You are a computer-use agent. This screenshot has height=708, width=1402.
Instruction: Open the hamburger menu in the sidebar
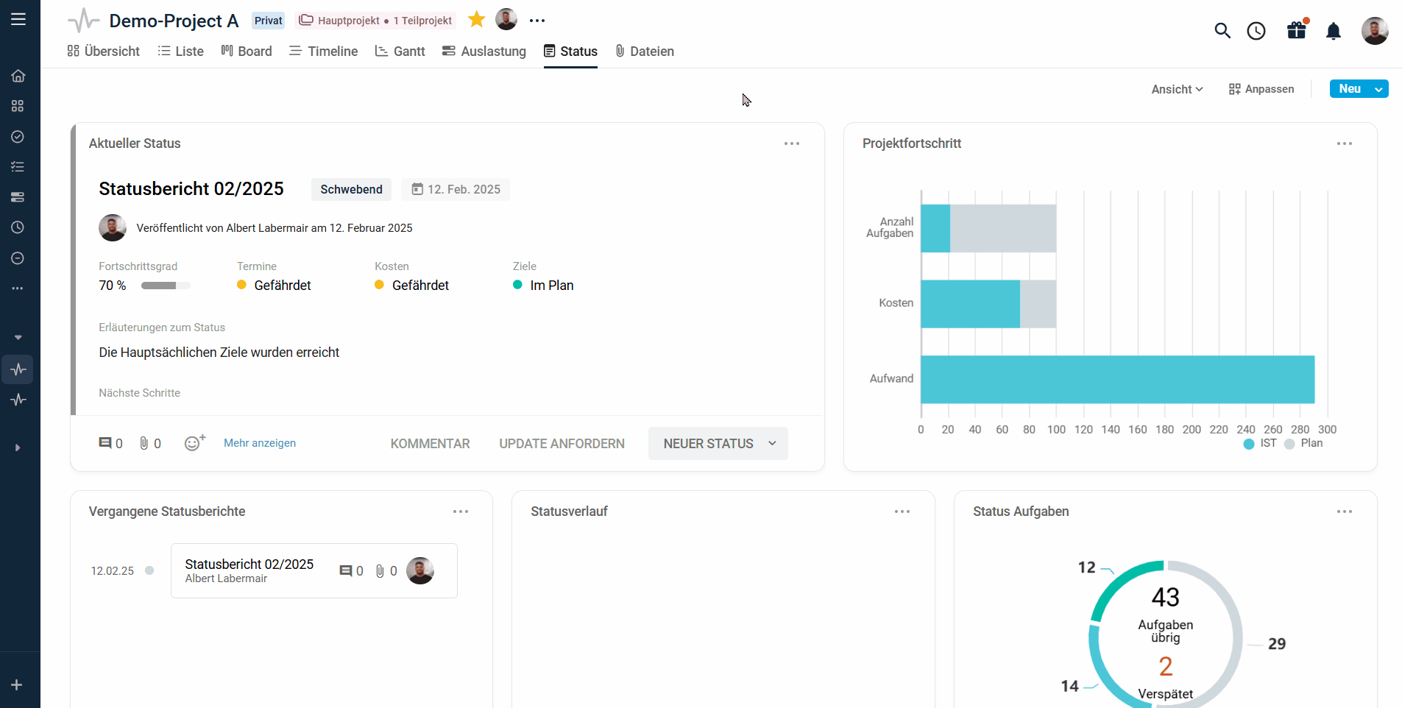[x=18, y=19]
